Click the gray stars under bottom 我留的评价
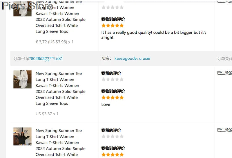 click(113, 137)
